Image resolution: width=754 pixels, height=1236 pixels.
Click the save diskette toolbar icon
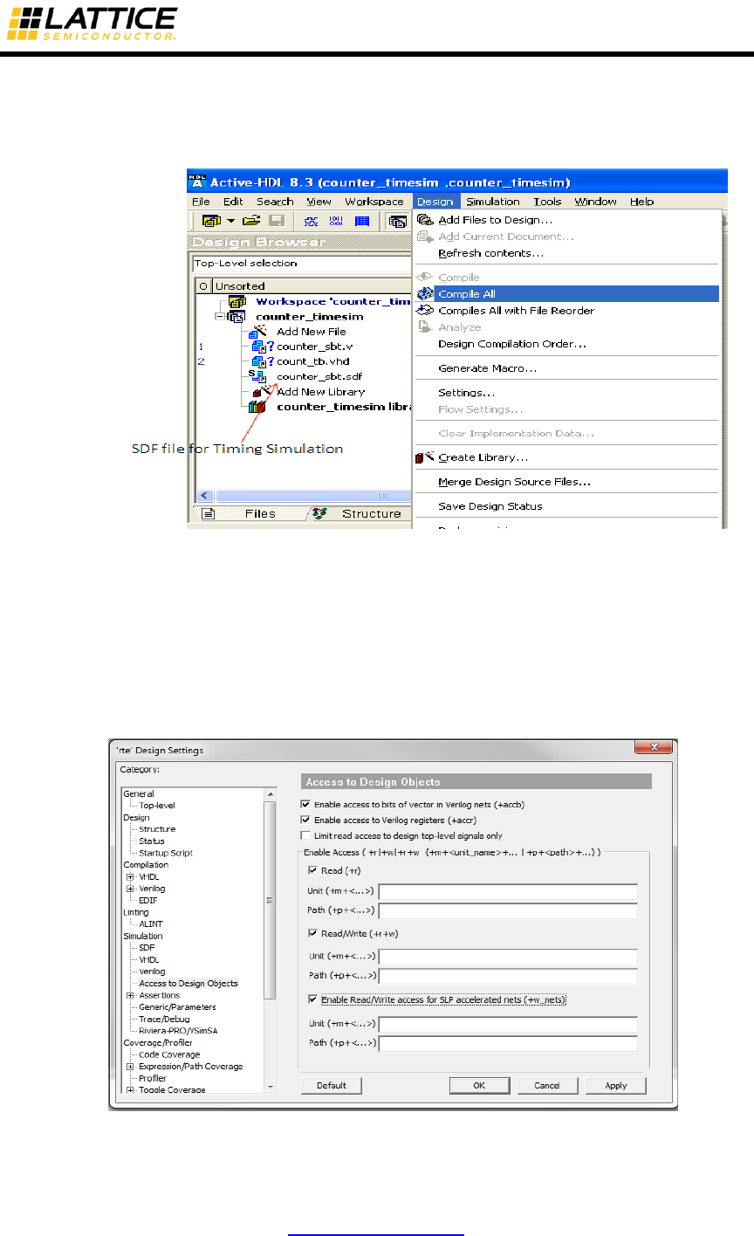point(276,222)
